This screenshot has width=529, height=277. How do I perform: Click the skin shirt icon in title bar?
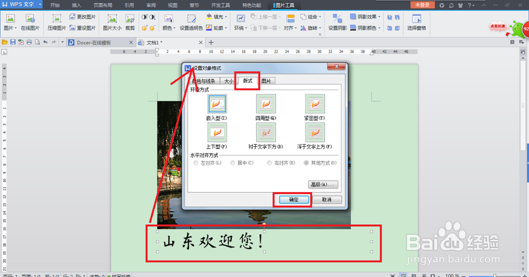tap(461, 5)
